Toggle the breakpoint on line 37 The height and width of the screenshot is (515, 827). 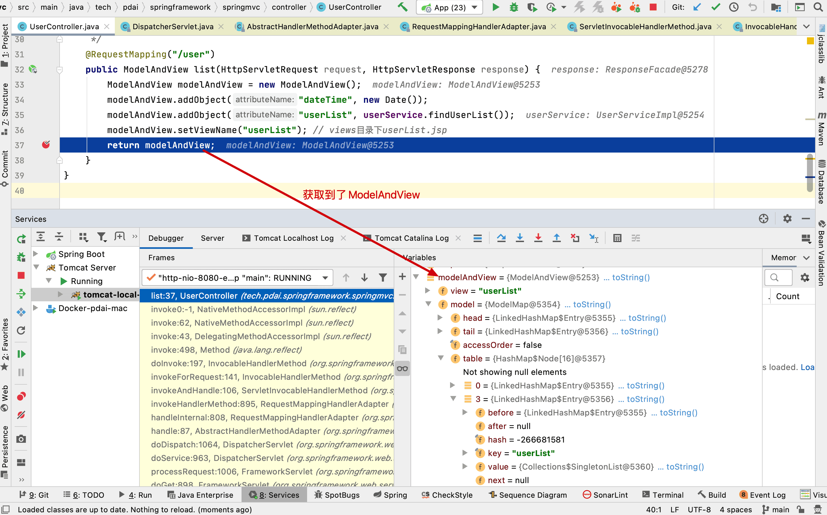(46, 145)
